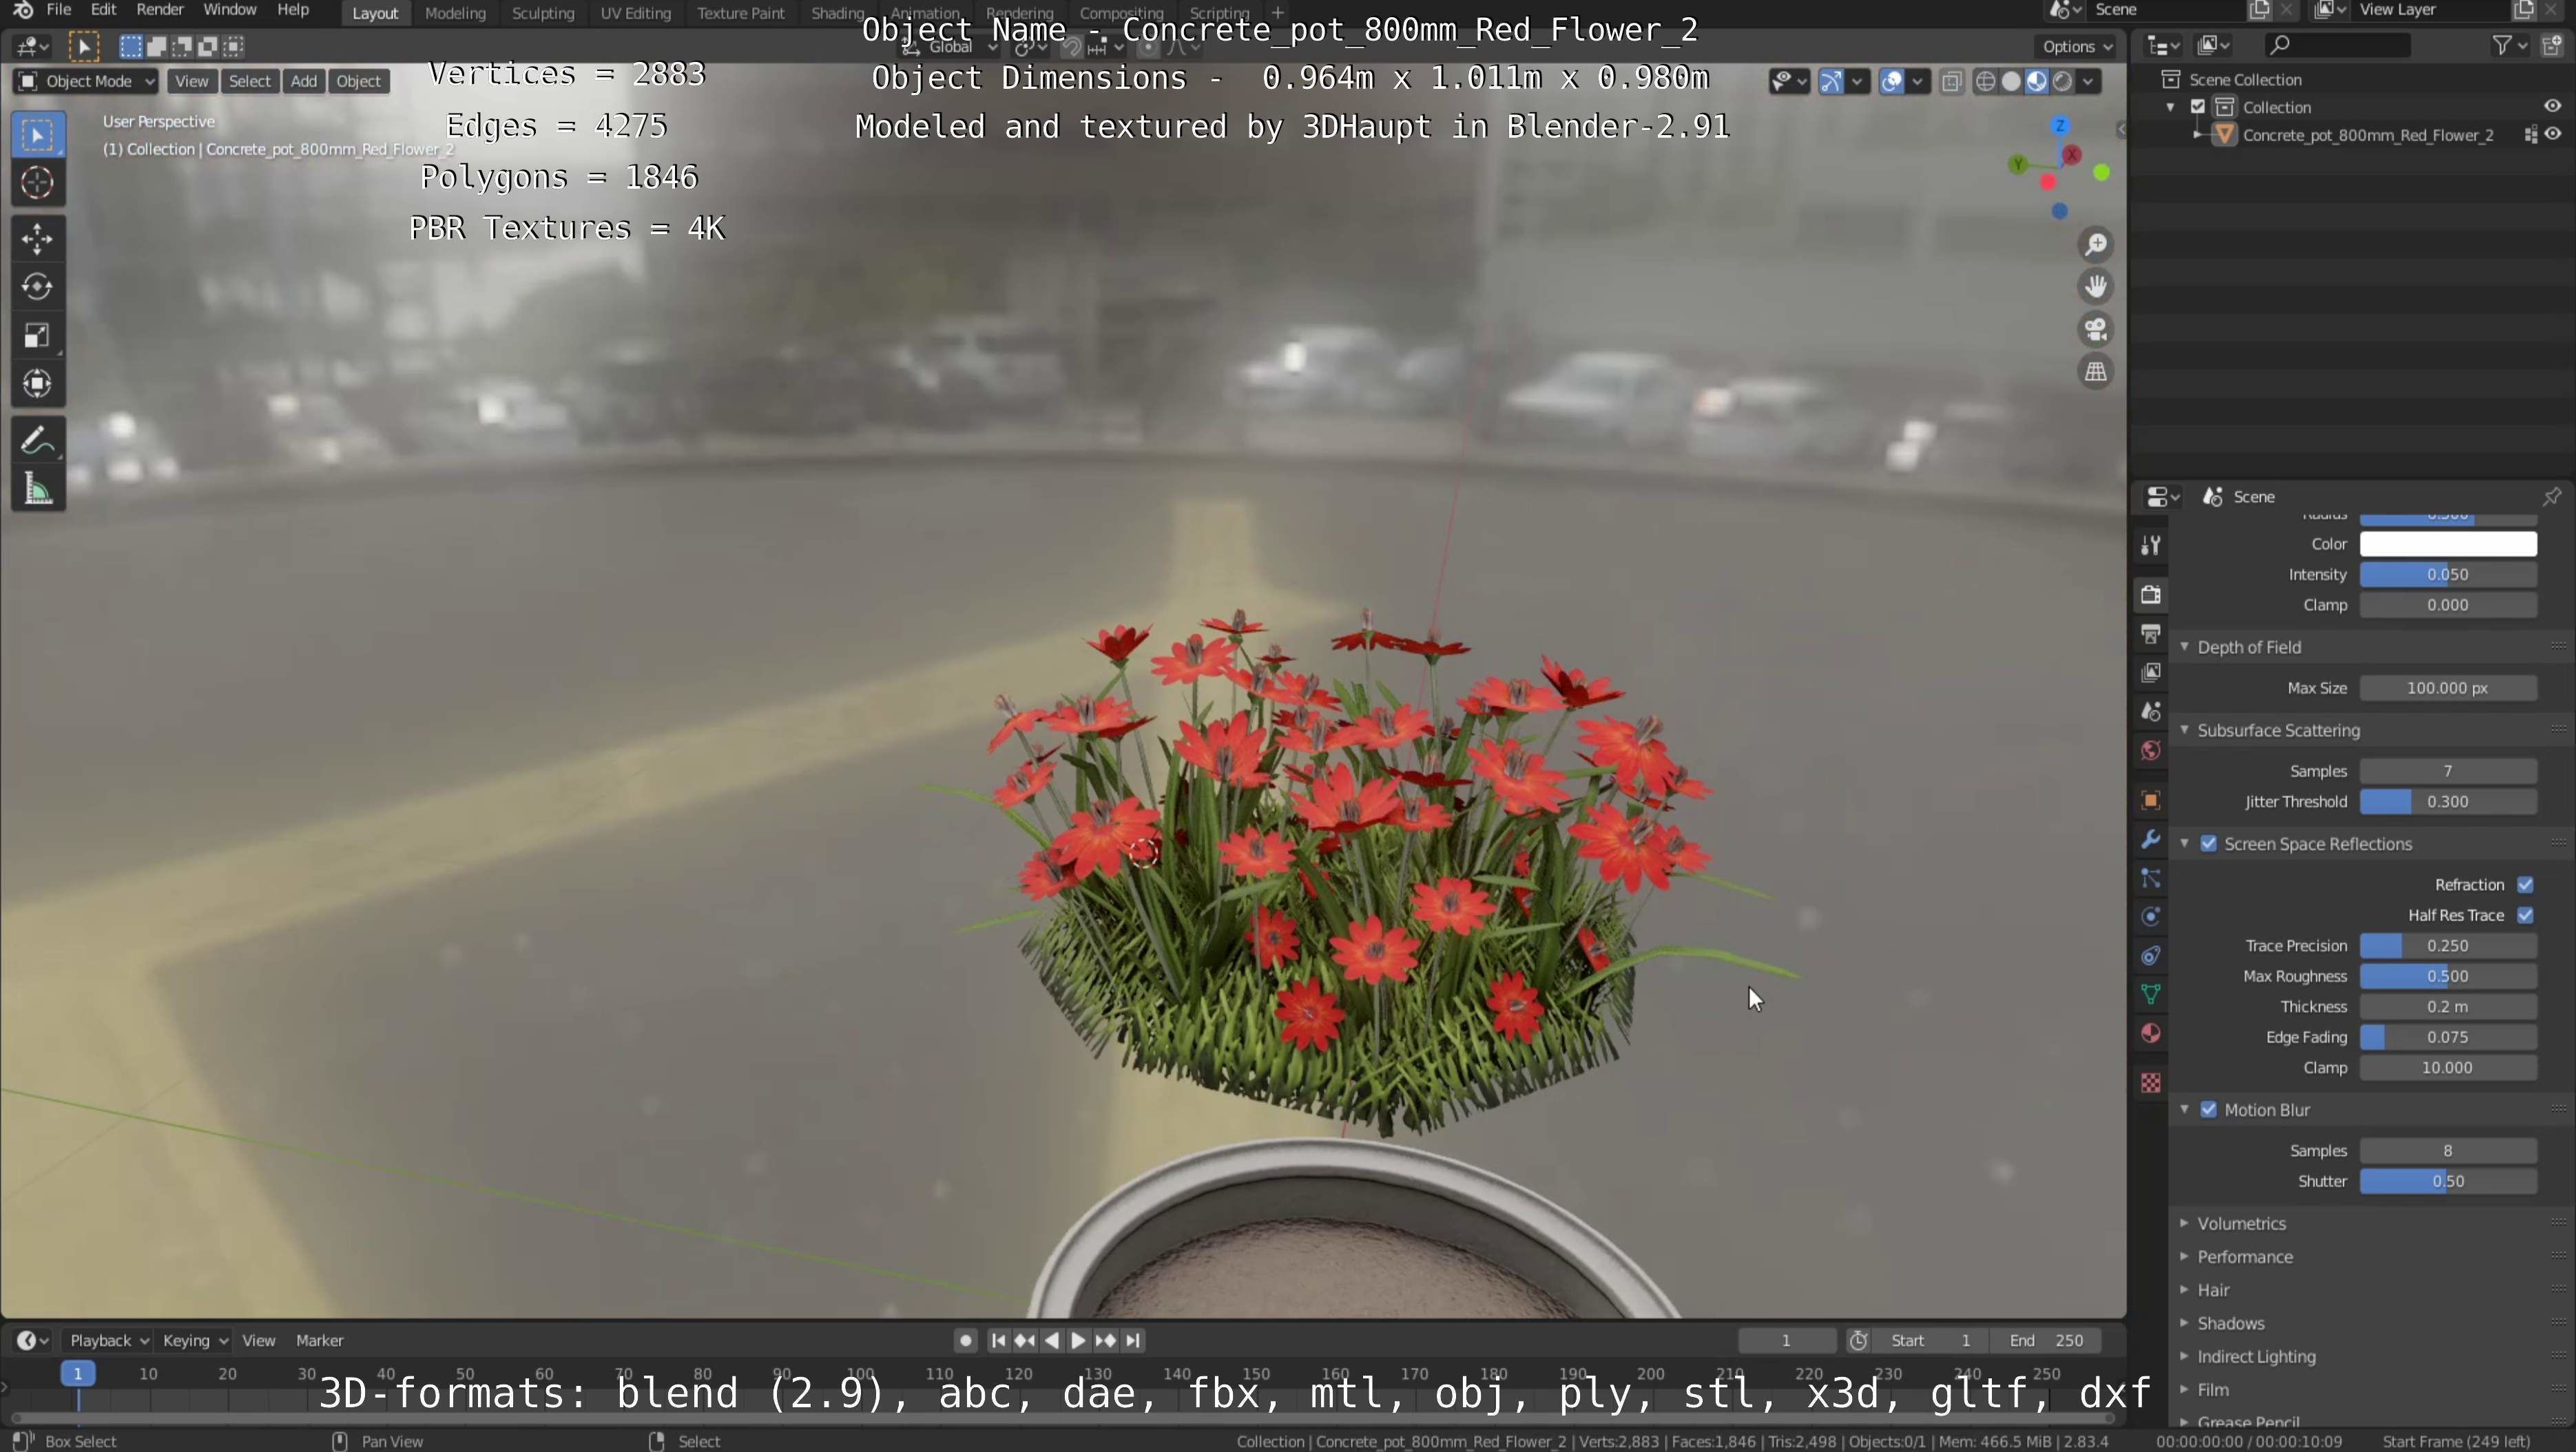Image resolution: width=2576 pixels, height=1452 pixels.
Task: Switch to solid viewport shading
Action: point(2011,82)
